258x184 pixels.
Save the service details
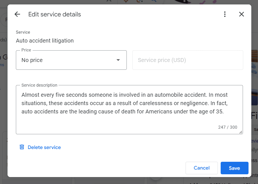click(x=234, y=168)
